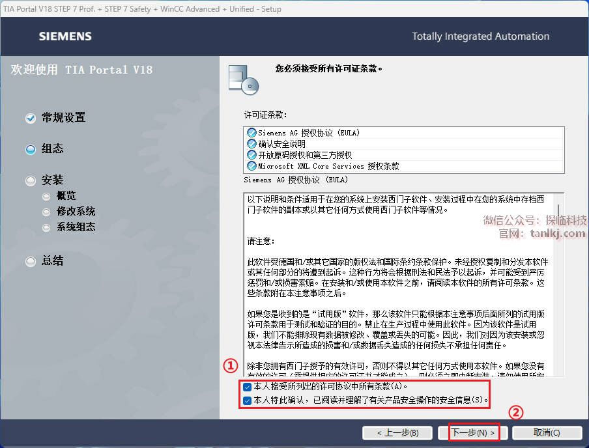This screenshot has width=589, height=448.
Task: Open the 常规设置 step in sidebar
Action: click(x=63, y=118)
